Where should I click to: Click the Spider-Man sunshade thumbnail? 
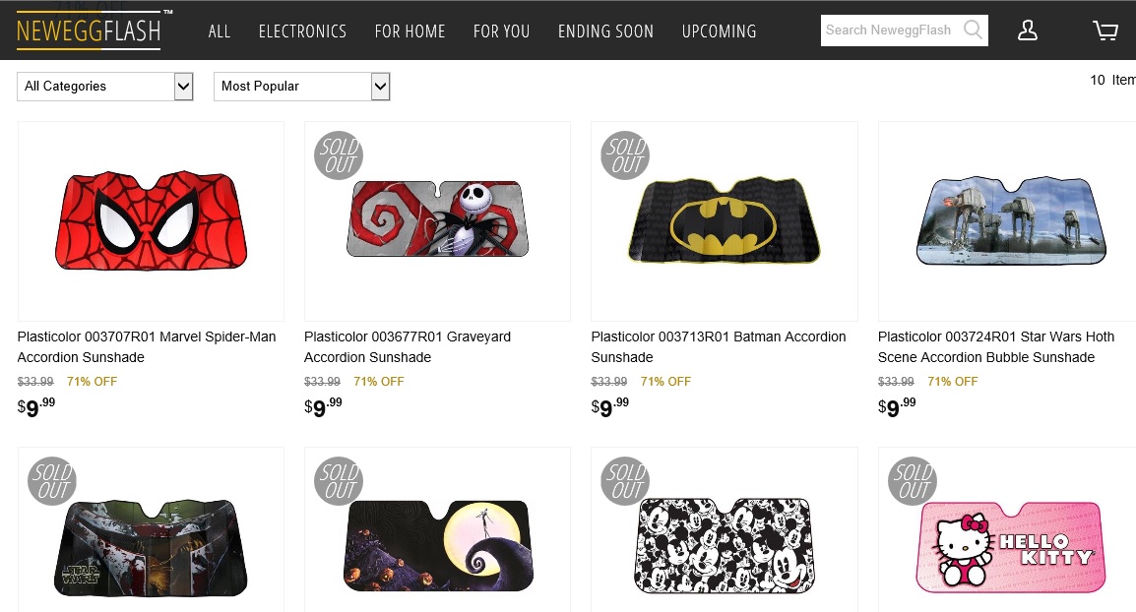(x=151, y=220)
